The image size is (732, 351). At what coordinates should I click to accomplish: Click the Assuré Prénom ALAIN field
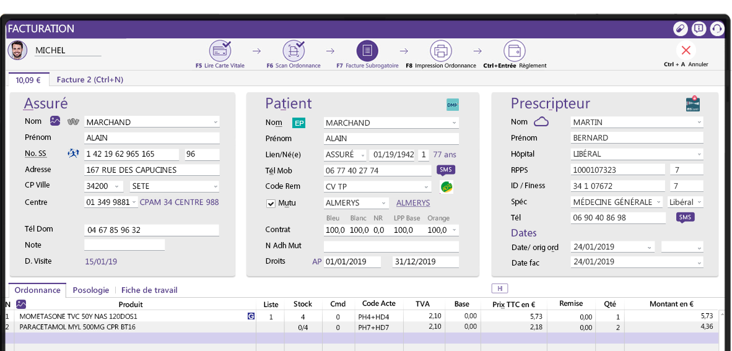152,138
